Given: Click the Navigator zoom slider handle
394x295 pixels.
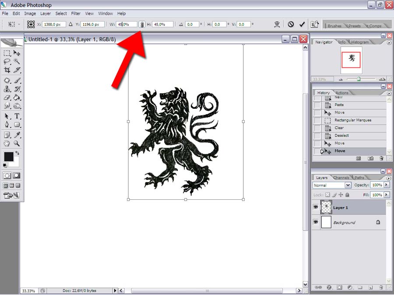Looking at the screenshot, I should click(x=359, y=79).
